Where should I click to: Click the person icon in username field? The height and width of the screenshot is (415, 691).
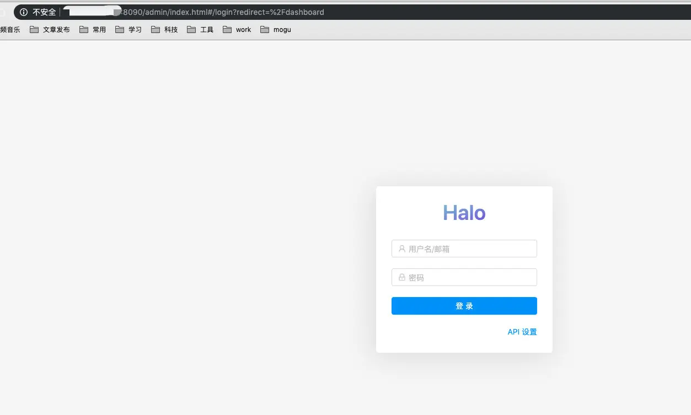coord(401,249)
